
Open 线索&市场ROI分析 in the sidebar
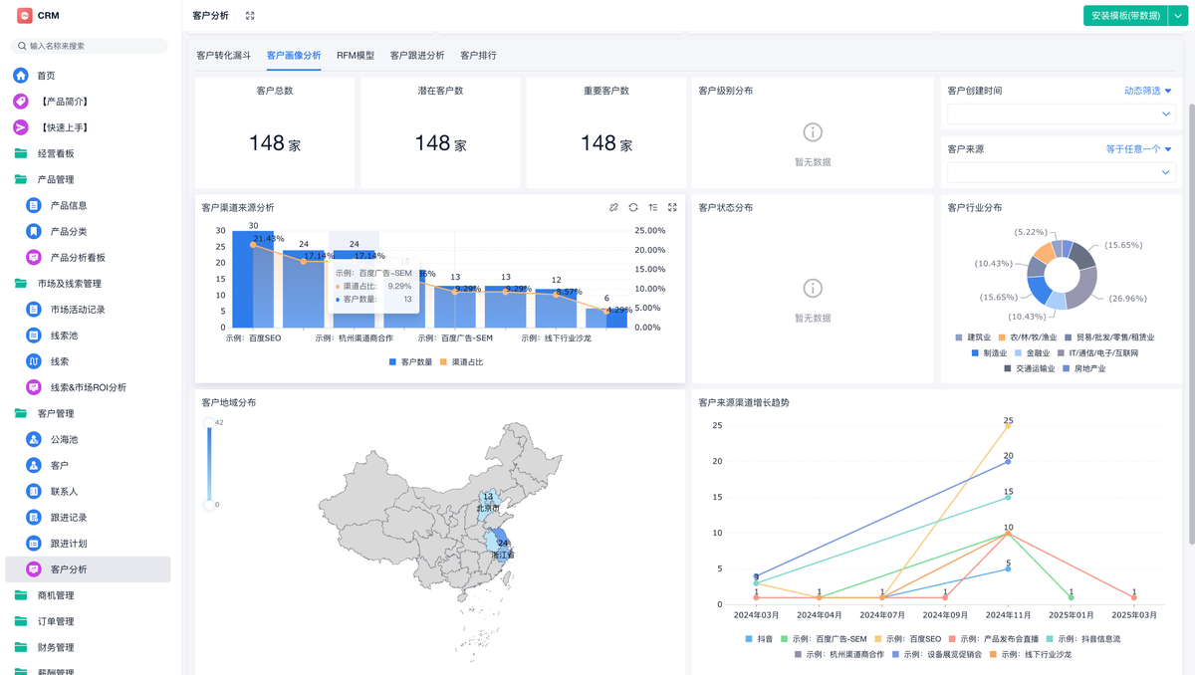click(88, 387)
